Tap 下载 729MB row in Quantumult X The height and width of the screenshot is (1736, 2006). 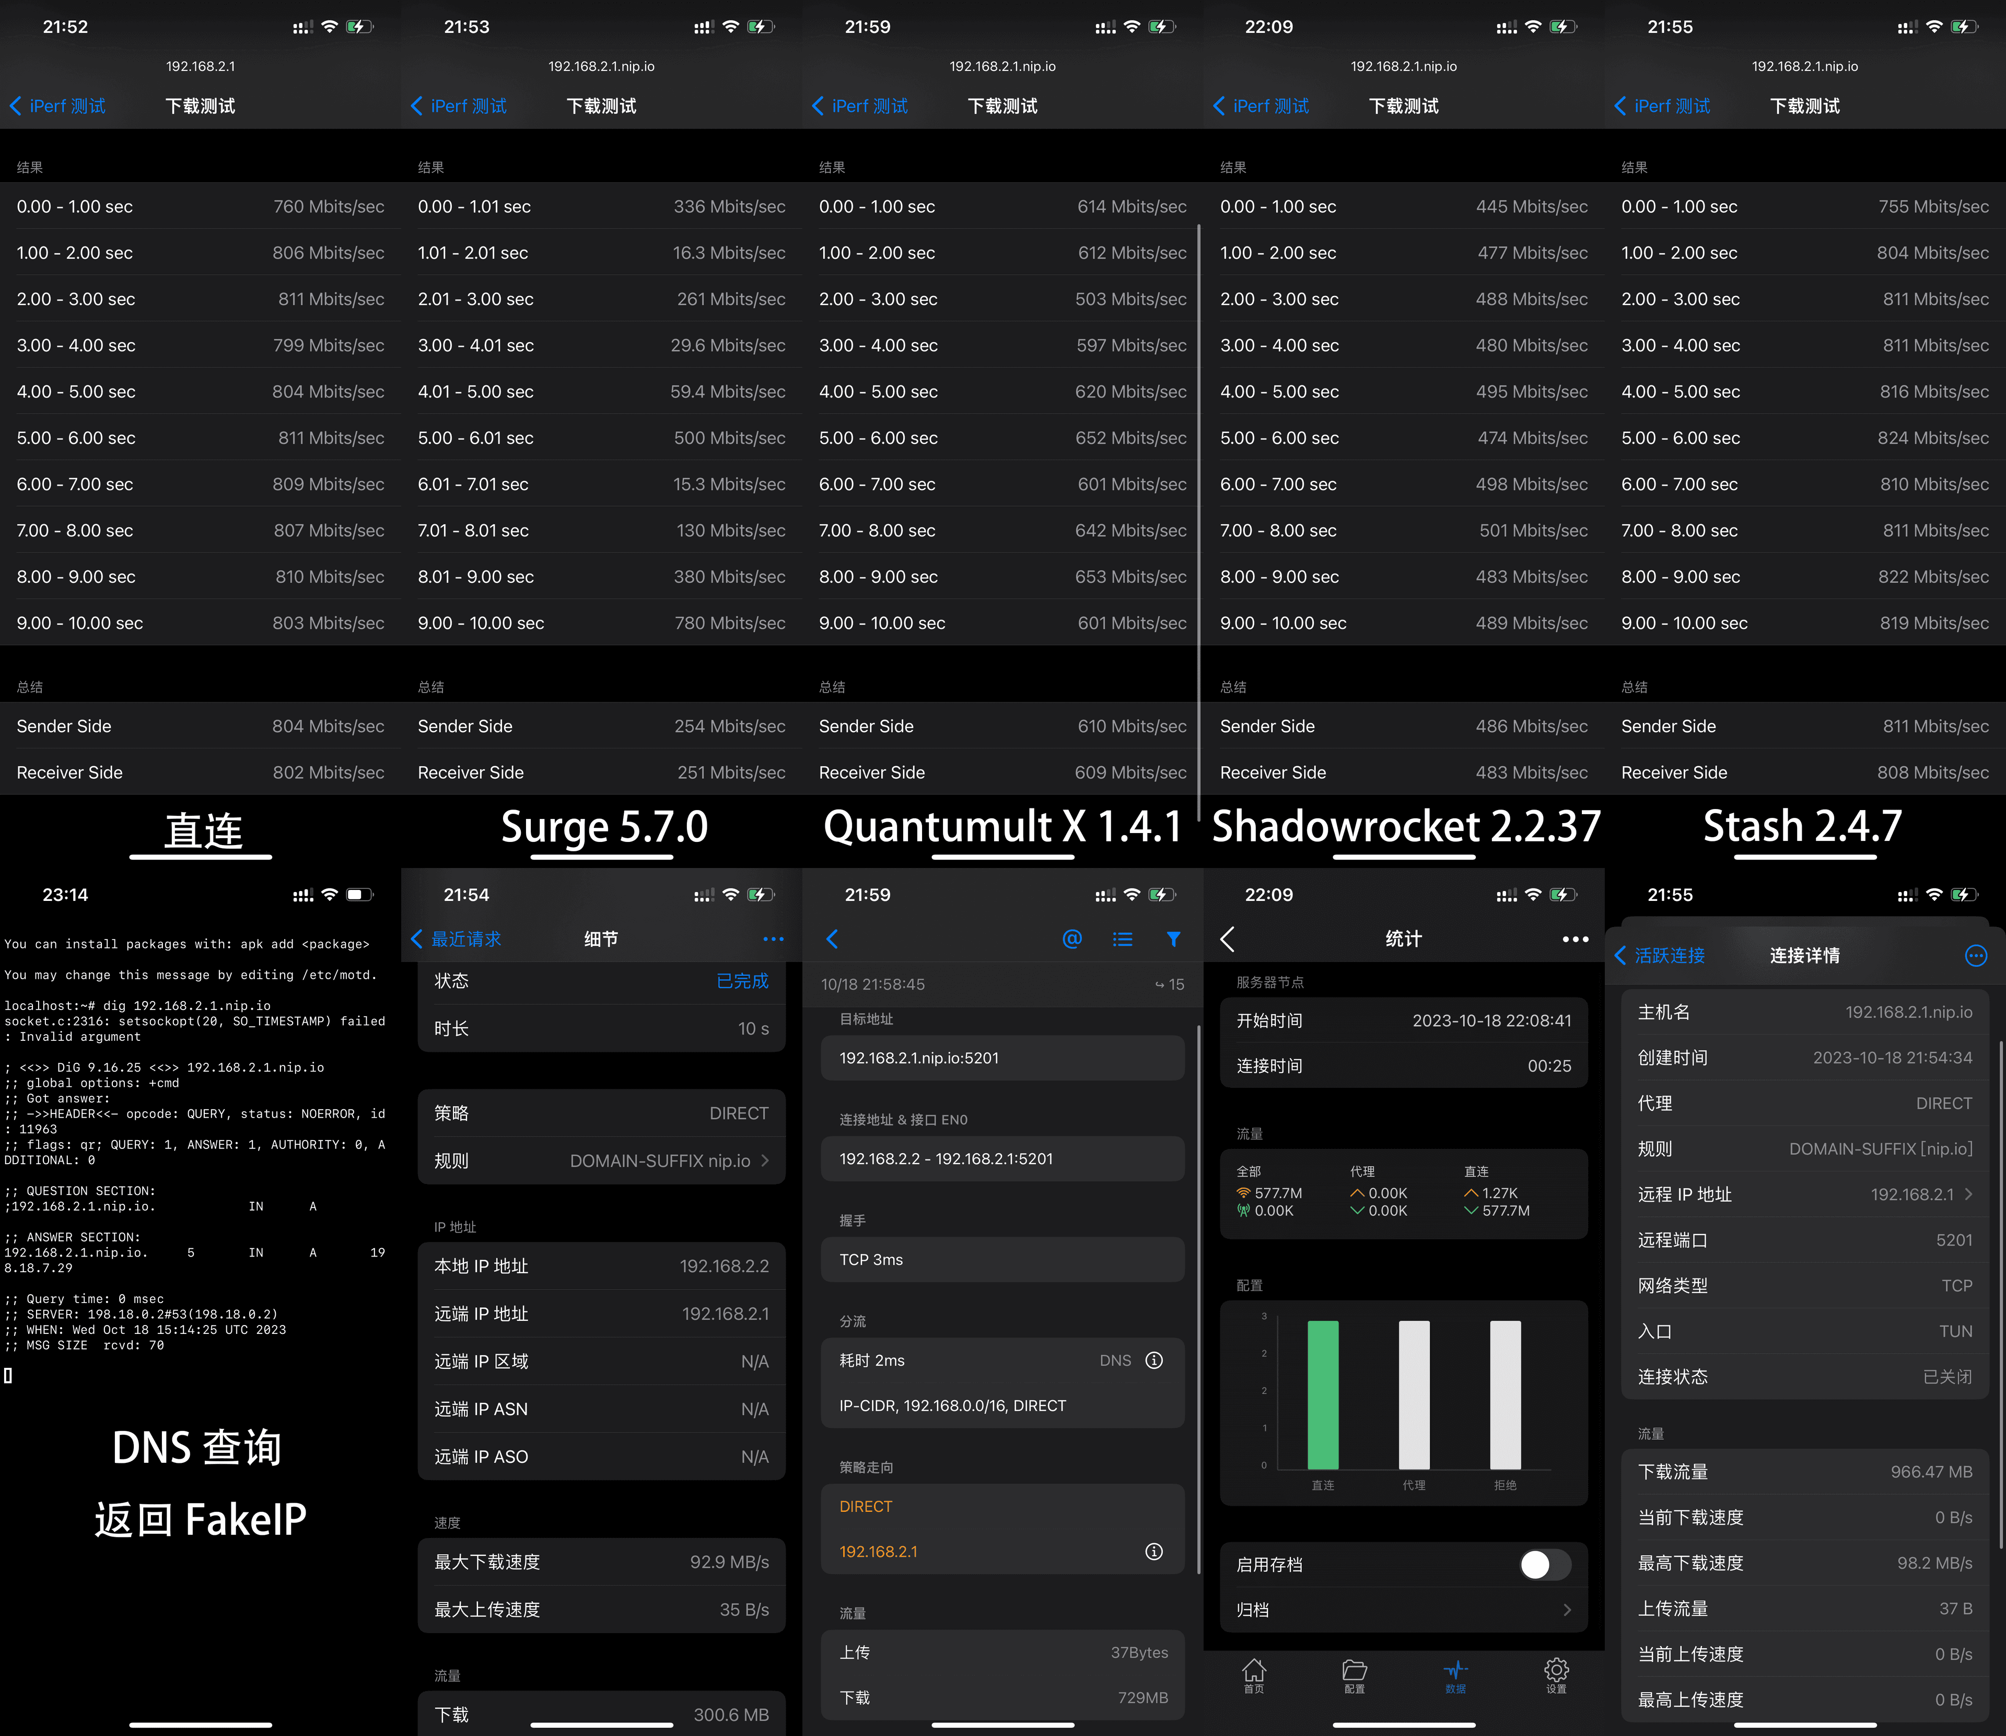(1002, 1697)
